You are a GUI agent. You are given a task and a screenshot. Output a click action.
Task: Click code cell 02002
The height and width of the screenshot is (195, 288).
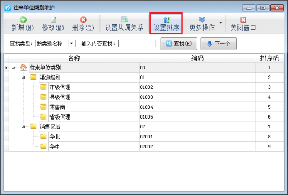[x=197, y=147]
